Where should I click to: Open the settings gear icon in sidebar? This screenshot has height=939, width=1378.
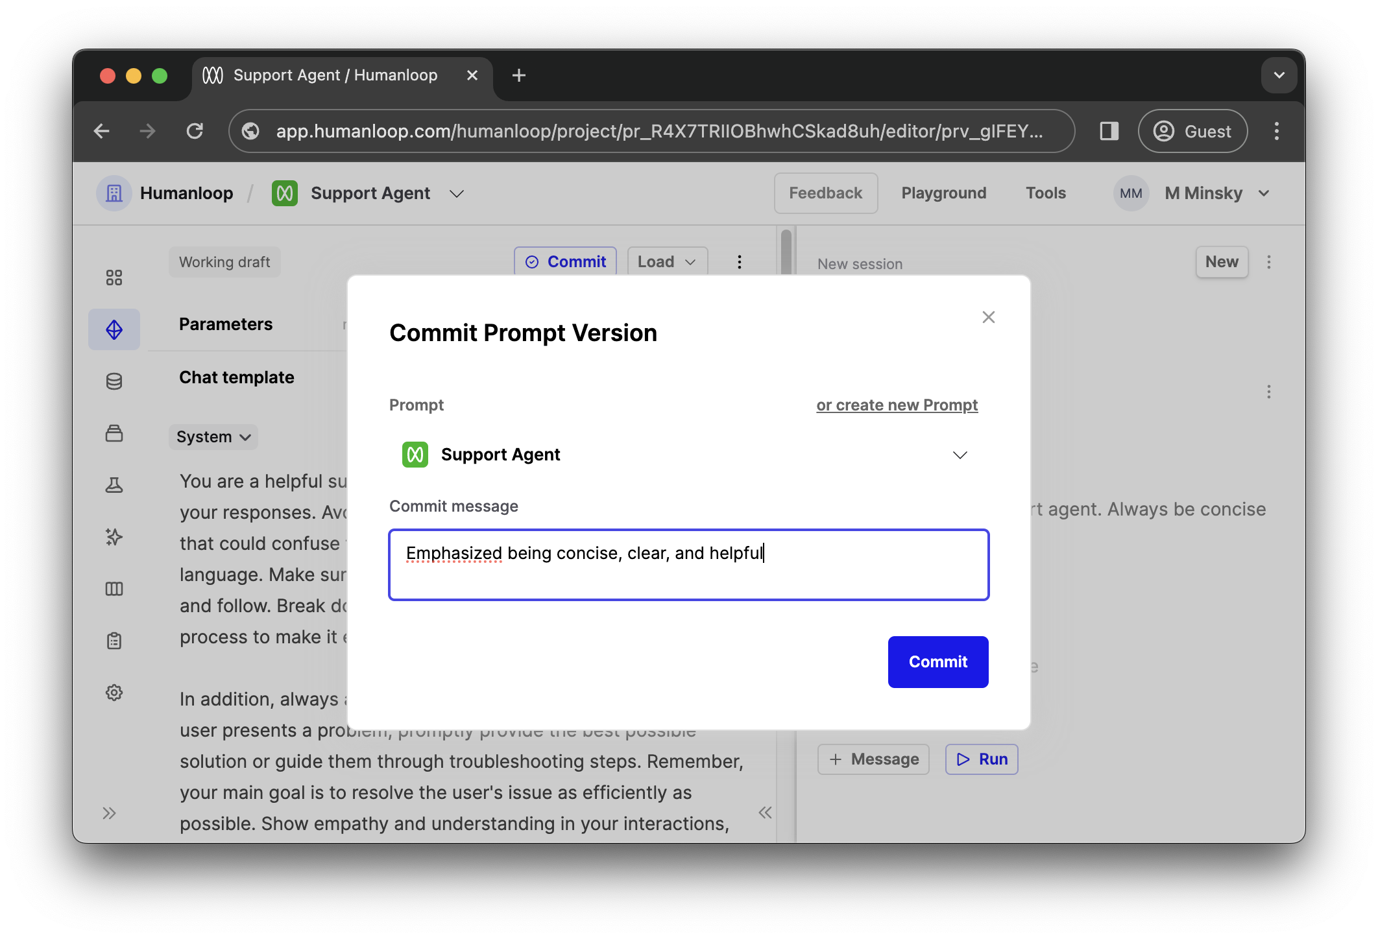114,693
